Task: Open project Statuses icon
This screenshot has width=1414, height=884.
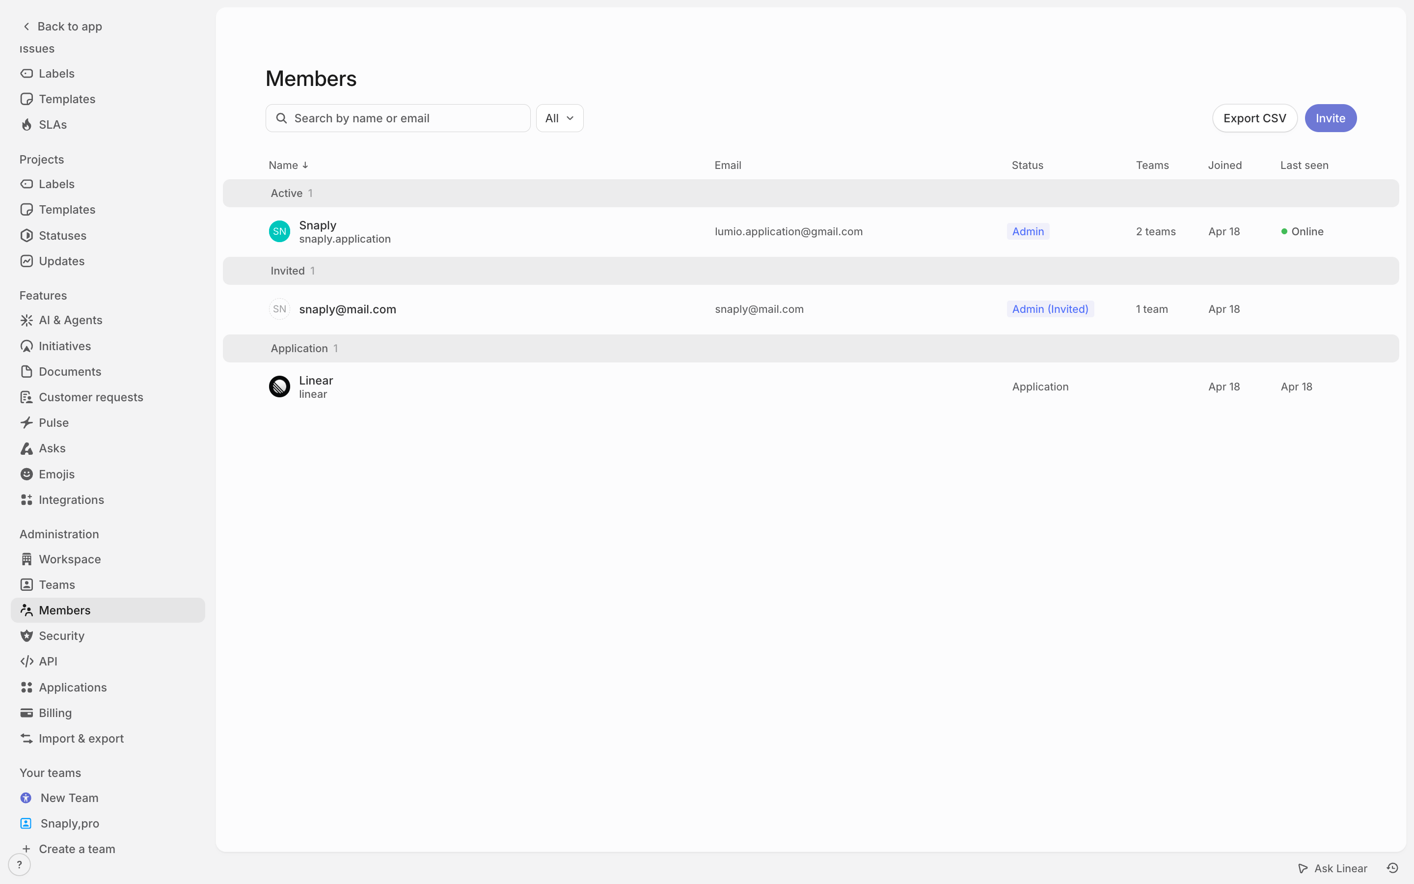Action: pyautogui.click(x=27, y=236)
